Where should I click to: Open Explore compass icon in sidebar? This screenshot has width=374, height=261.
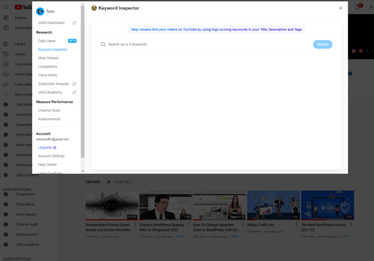[6, 17]
